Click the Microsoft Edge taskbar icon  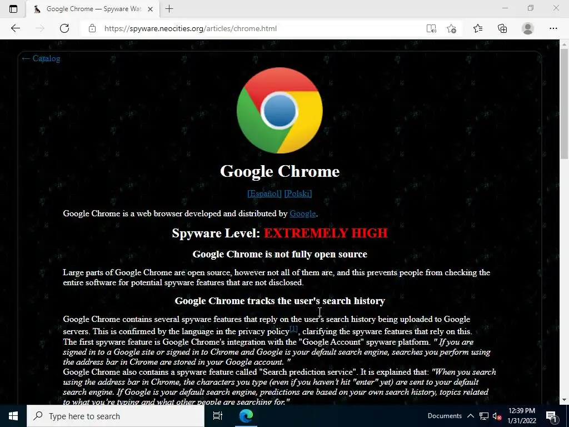246,416
